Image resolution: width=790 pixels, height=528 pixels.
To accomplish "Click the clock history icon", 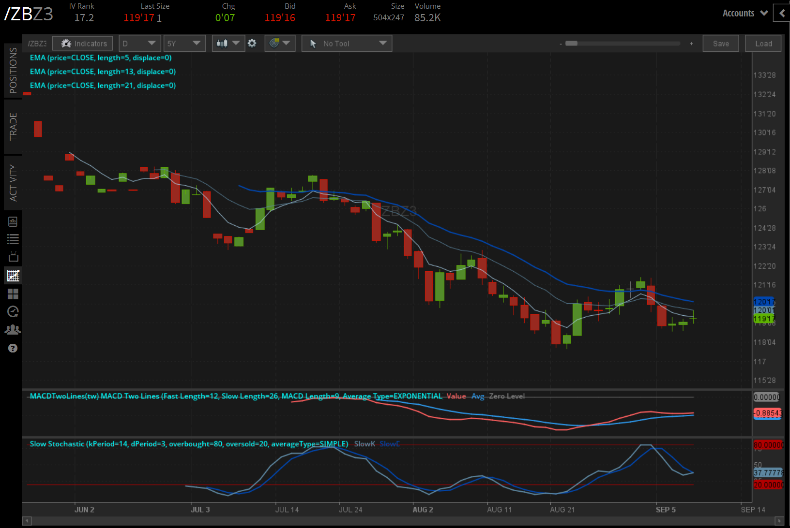I will 13,311.
